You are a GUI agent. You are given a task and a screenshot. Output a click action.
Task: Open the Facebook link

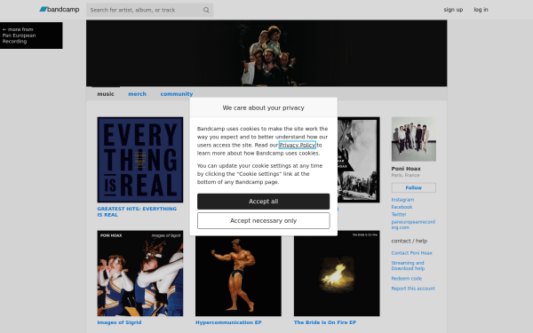click(402, 207)
